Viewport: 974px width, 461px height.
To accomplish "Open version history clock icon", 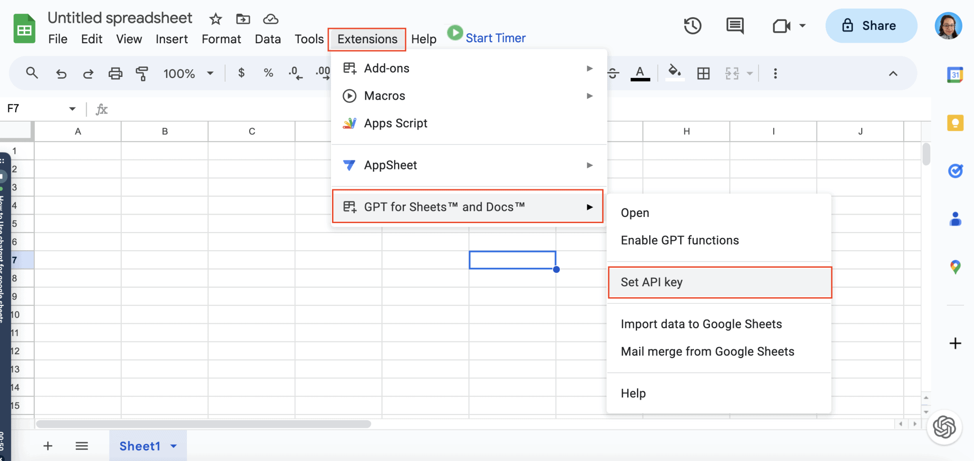I will (x=692, y=26).
